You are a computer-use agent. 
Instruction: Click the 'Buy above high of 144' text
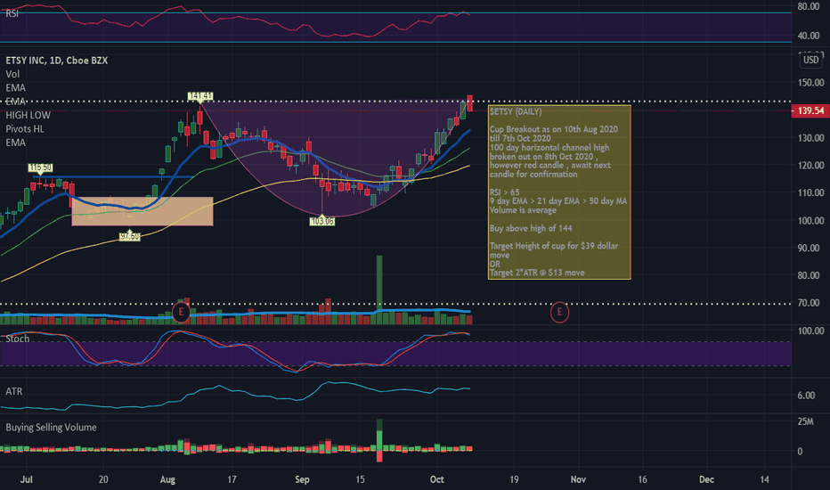[531, 228]
